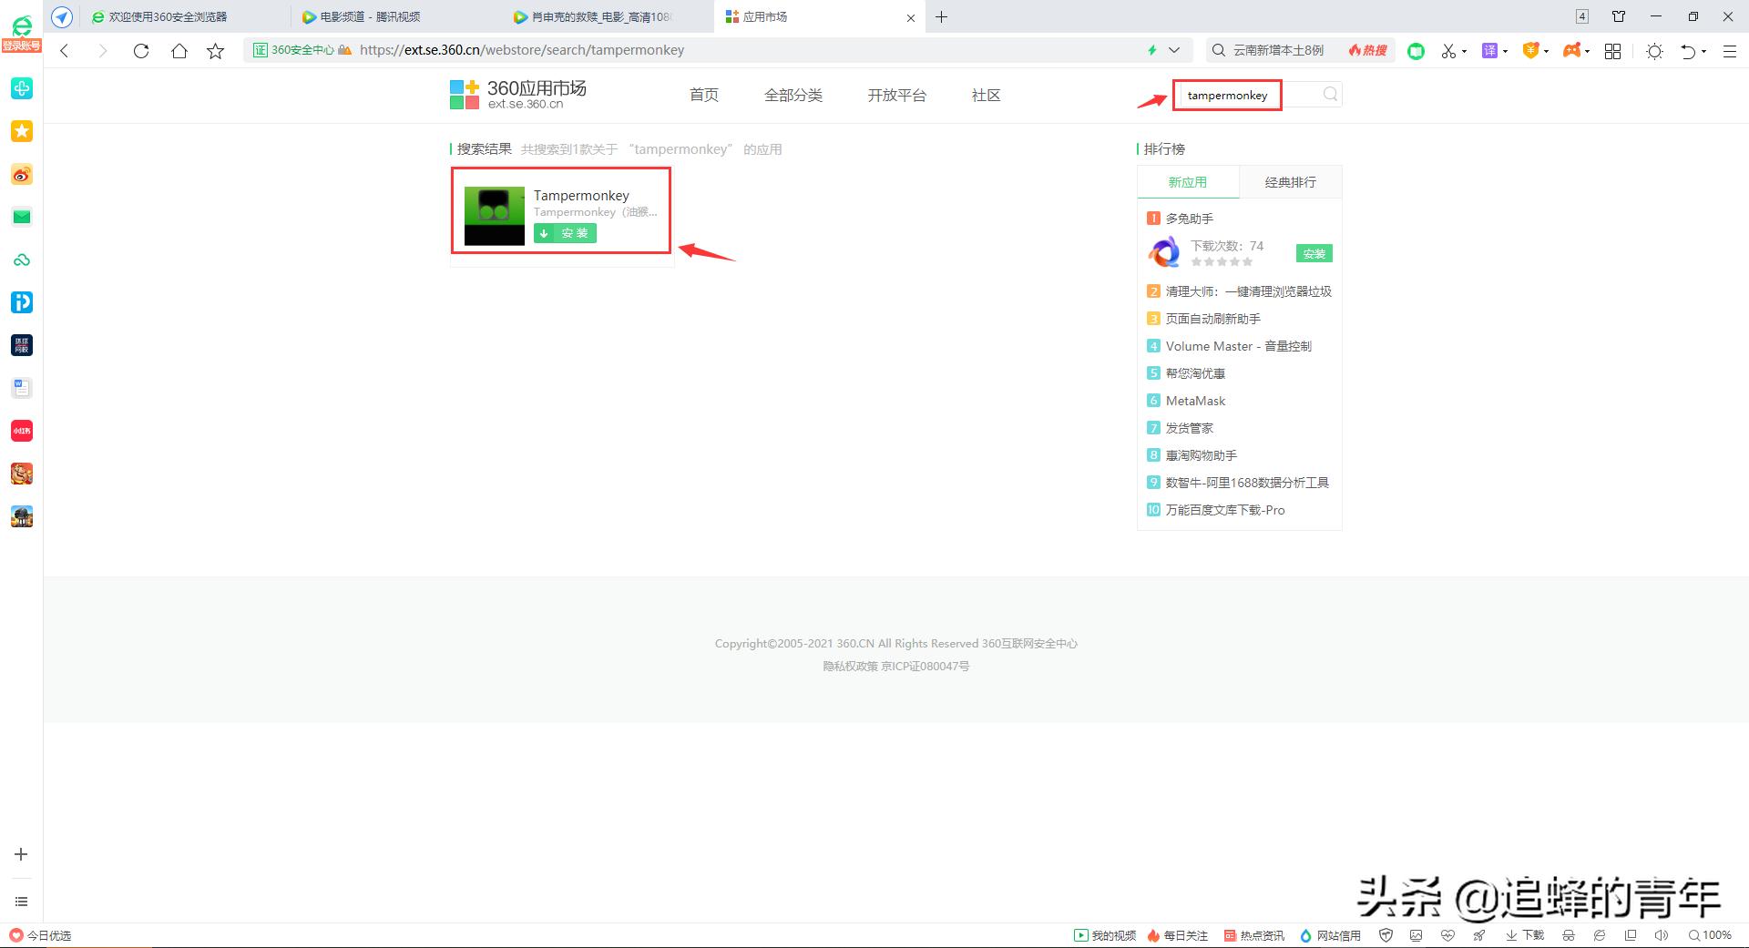
Task: Select the 经典排行 ranking tab
Action: [1290, 182]
